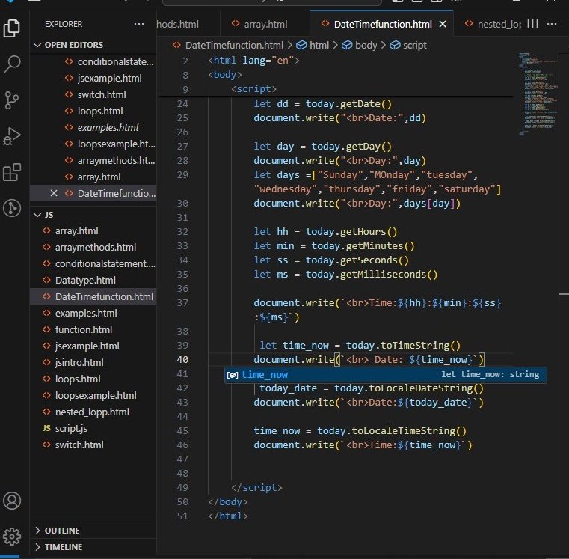Open the Extensions view
This screenshot has height=559, width=569.
pyautogui.click(x=12, y=172)
